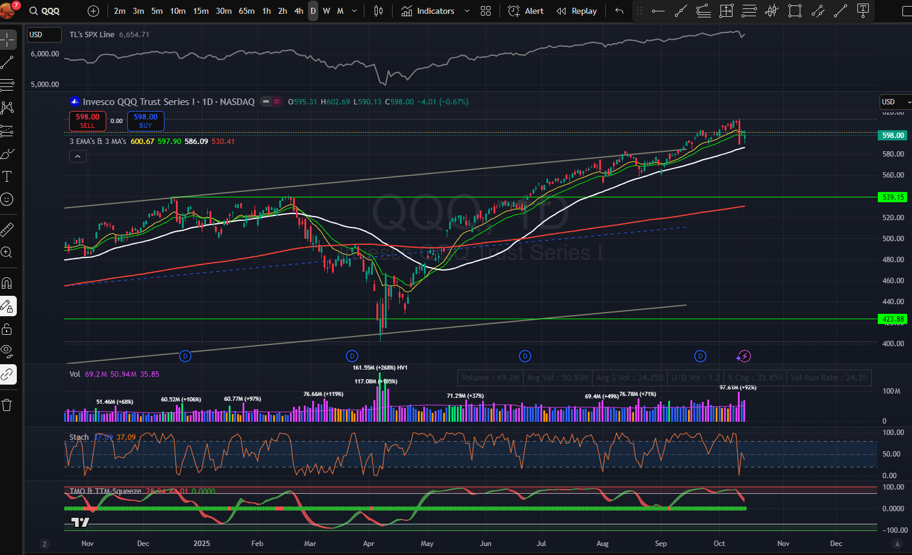912x555 pixels.
Task: Toggle drawing sync link icon
Action: pos(8,374)
